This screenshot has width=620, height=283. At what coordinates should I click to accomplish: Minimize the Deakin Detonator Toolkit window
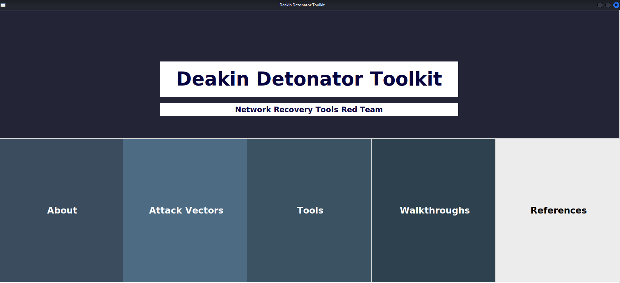600,5
